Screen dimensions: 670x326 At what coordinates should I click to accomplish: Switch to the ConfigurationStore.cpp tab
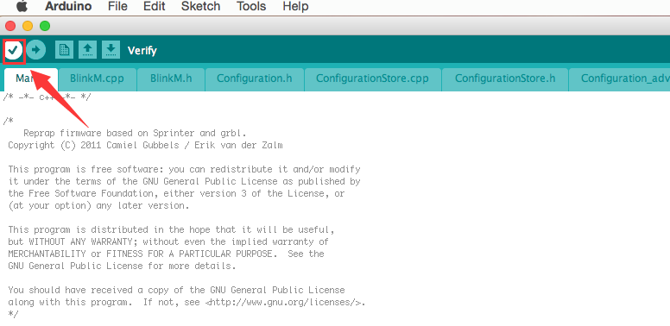click(372, 79)
